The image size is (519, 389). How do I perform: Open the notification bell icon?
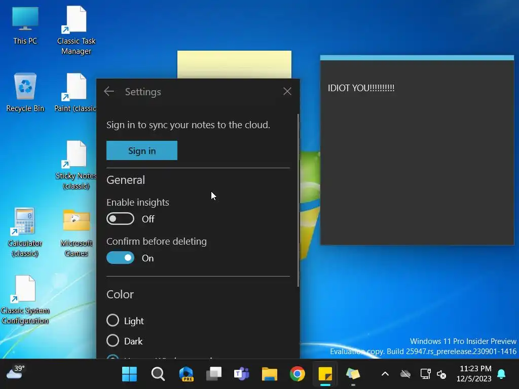[501, 374]
